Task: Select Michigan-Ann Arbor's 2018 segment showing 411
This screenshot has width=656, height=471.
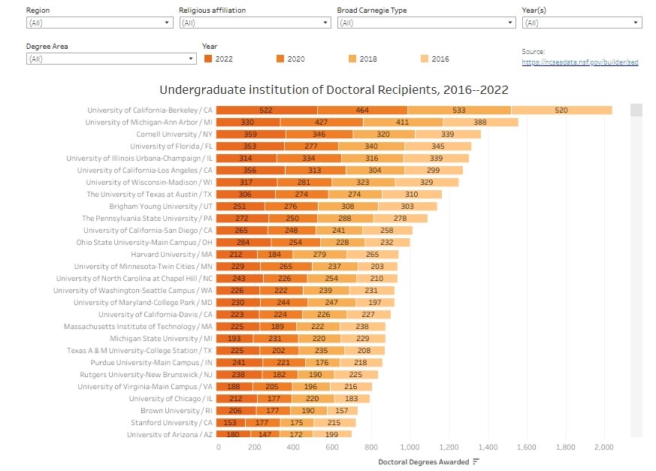Action: point(403,122)
